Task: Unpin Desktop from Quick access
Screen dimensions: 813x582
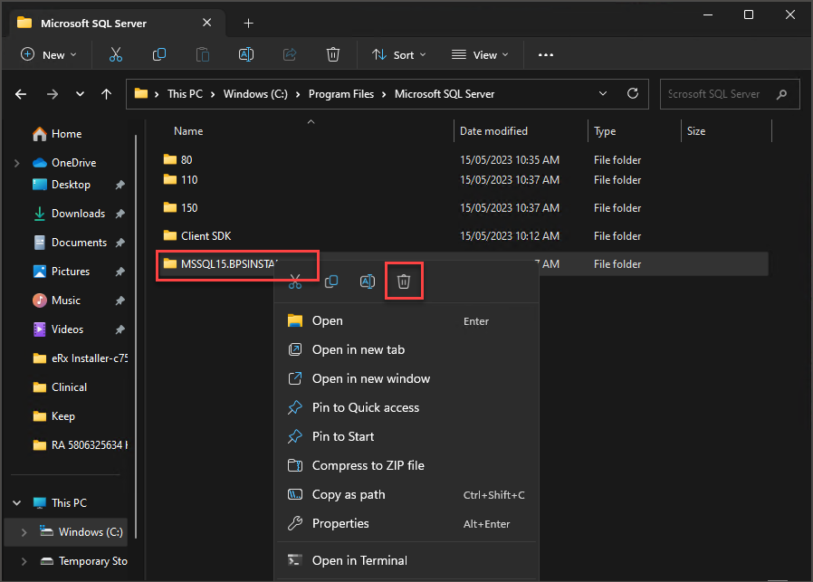Action: [x=120, y=185]
